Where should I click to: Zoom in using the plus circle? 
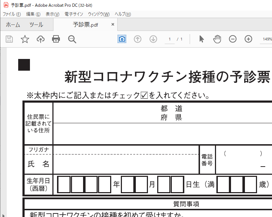click(248, 39)
